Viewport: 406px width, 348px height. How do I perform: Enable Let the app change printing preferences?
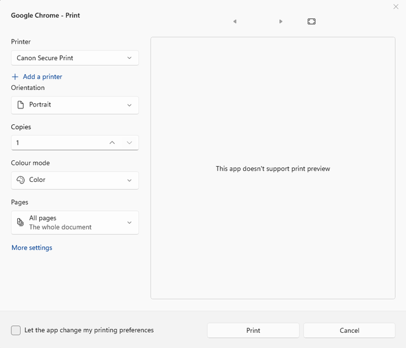click(x=16, y=330)
